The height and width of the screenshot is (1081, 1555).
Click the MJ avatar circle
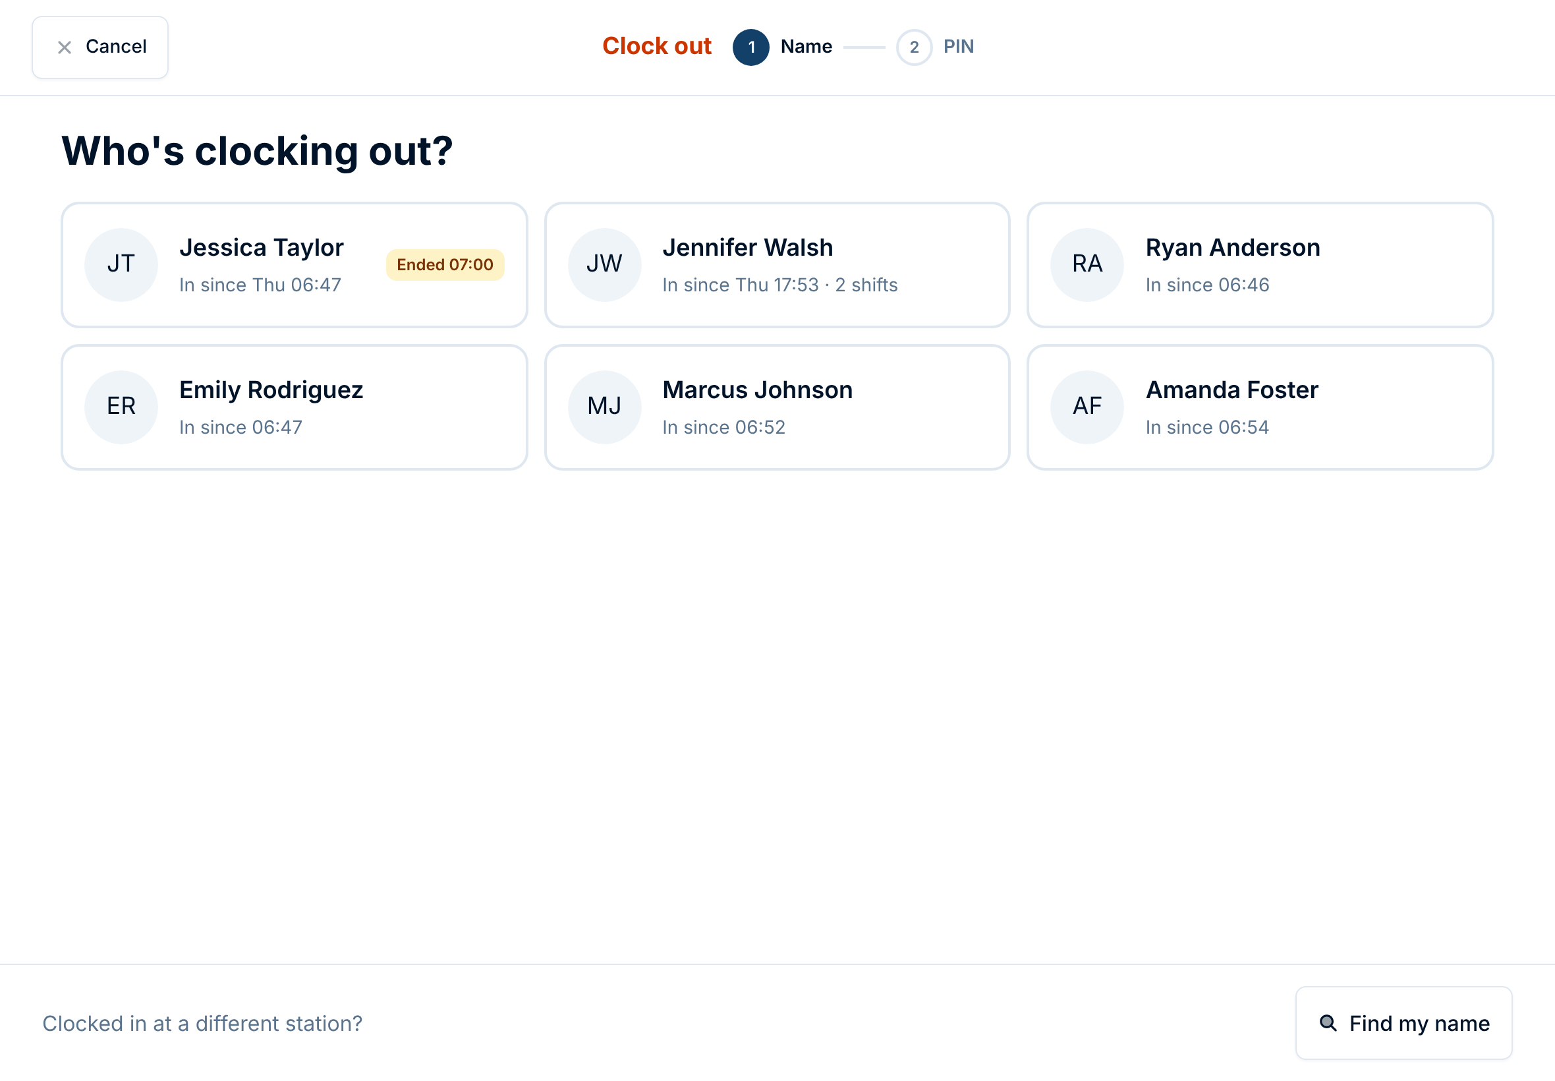coord(604,407)
